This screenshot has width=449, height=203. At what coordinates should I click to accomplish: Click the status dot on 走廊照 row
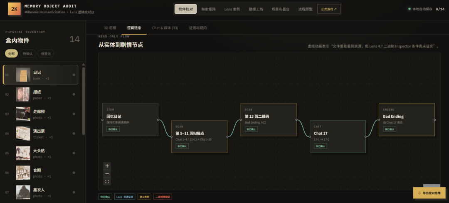click(74, 114)
